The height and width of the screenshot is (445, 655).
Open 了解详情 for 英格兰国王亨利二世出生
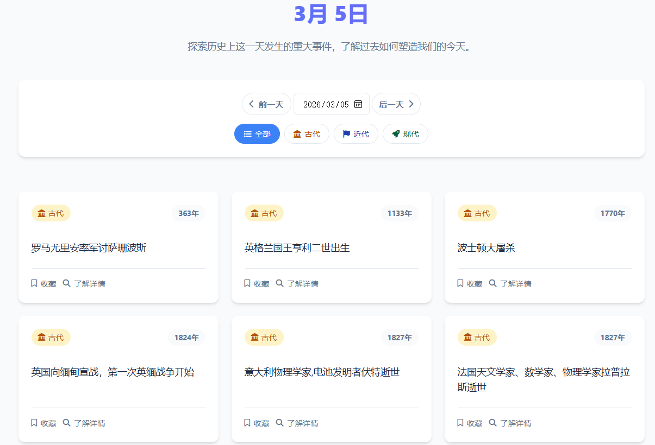(x=297, y=283)
